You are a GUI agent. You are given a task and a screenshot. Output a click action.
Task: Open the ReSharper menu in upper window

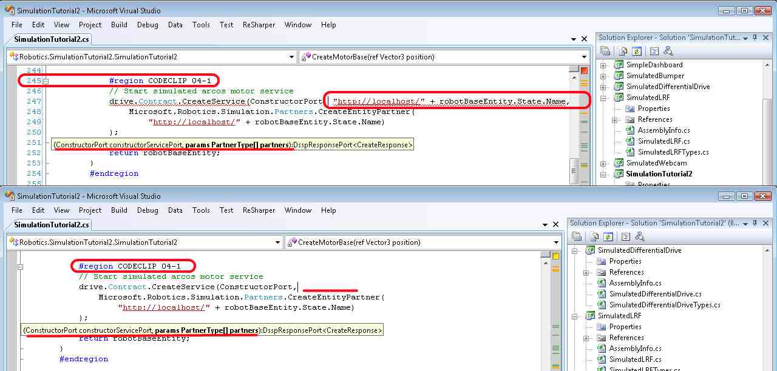point(259,25)
